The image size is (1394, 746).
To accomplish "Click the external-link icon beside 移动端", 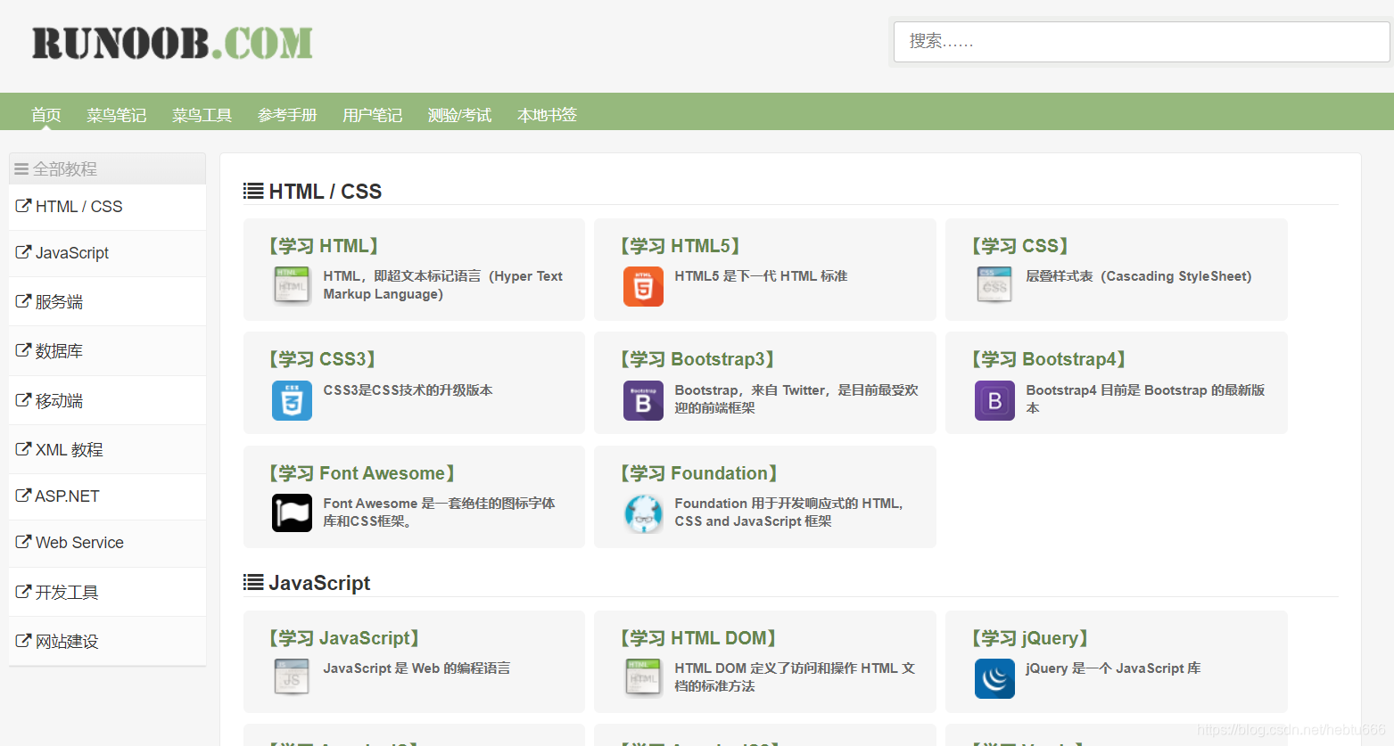I will 23,400.
